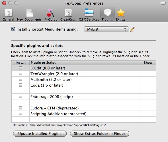Select the Scripting Addition (deprecated) row
Viewport: 168px width, 142px height.
(84, 114)
